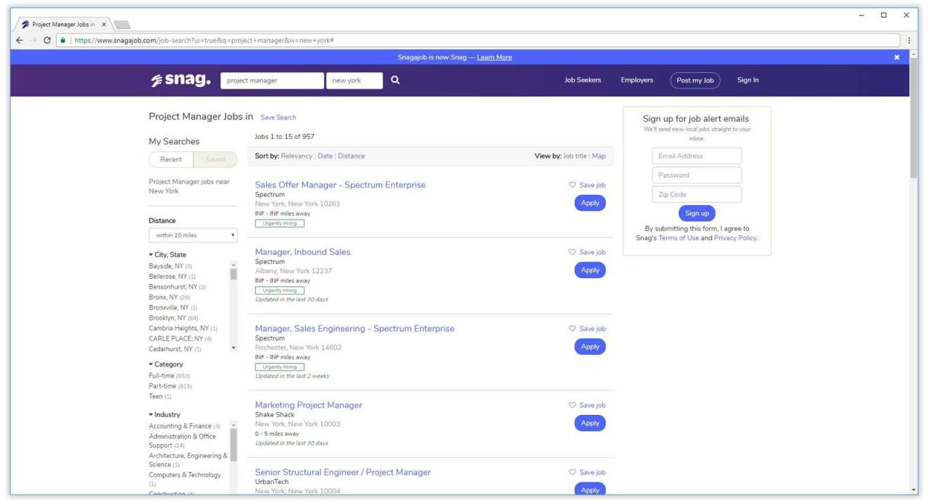Switch to the Saved searches toggle
928x502 pixels.
[215, 159]
